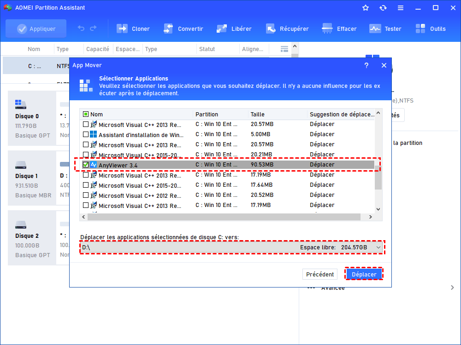
Task: Click the 5.00MB size cell
Action: pyautogui.click(x=260, y=134)
